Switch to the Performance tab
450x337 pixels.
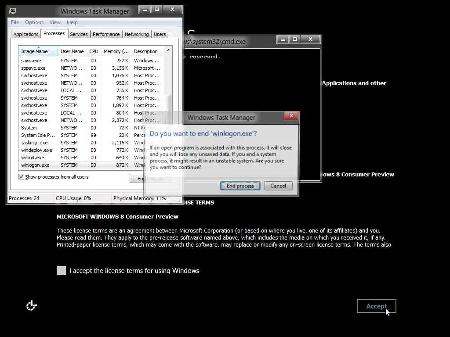(x=106, y=34)
